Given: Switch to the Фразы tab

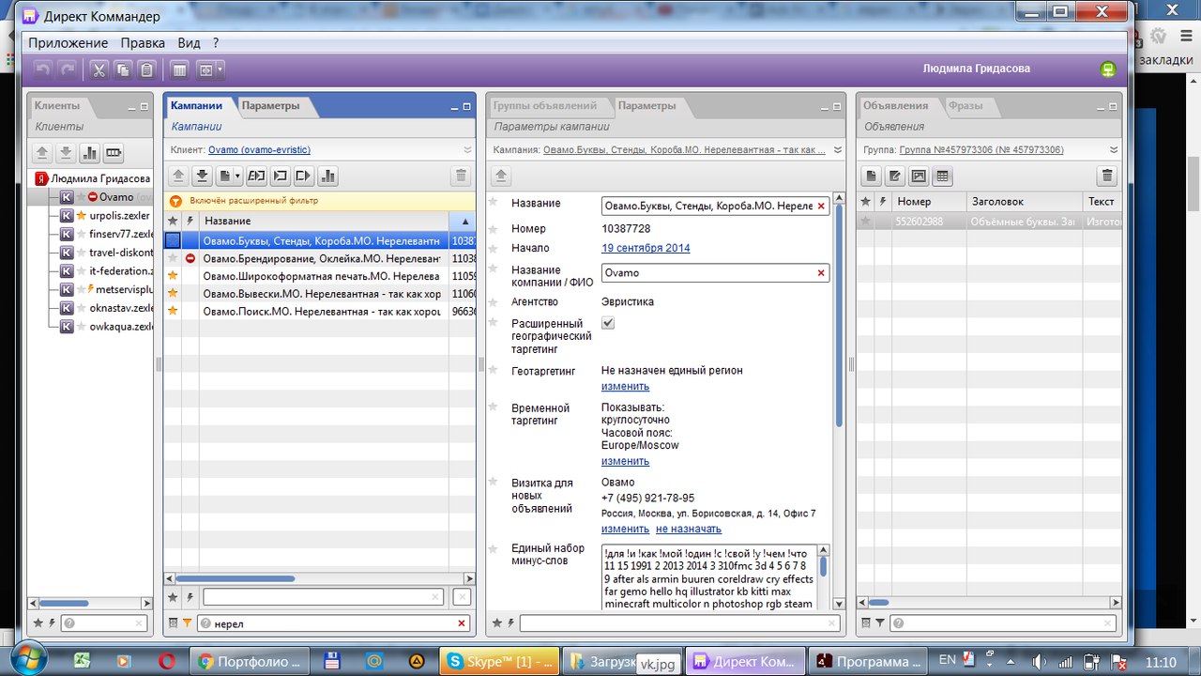Looking at the screenshot, I should click(965, 105).
